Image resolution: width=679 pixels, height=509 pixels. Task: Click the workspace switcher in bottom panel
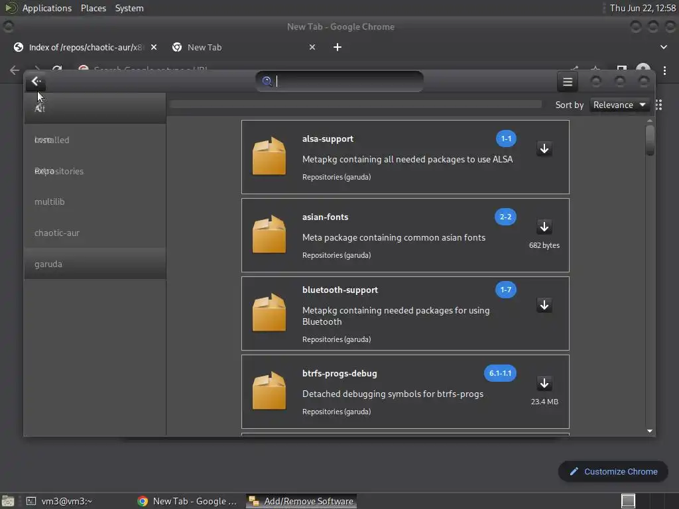pyautogui.click(x=629, y=501)
